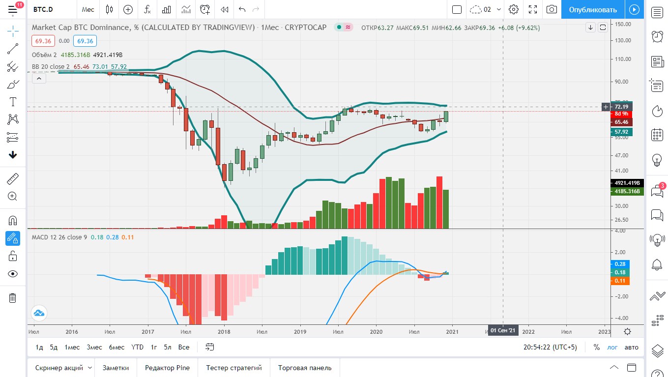Open the candlestick chart type menu
The height and width of the screenshot is (377, 668).
coord(109,9)
